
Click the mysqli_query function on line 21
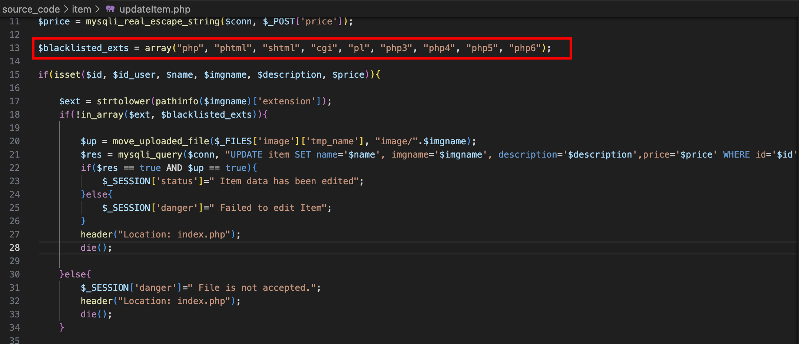150,155
